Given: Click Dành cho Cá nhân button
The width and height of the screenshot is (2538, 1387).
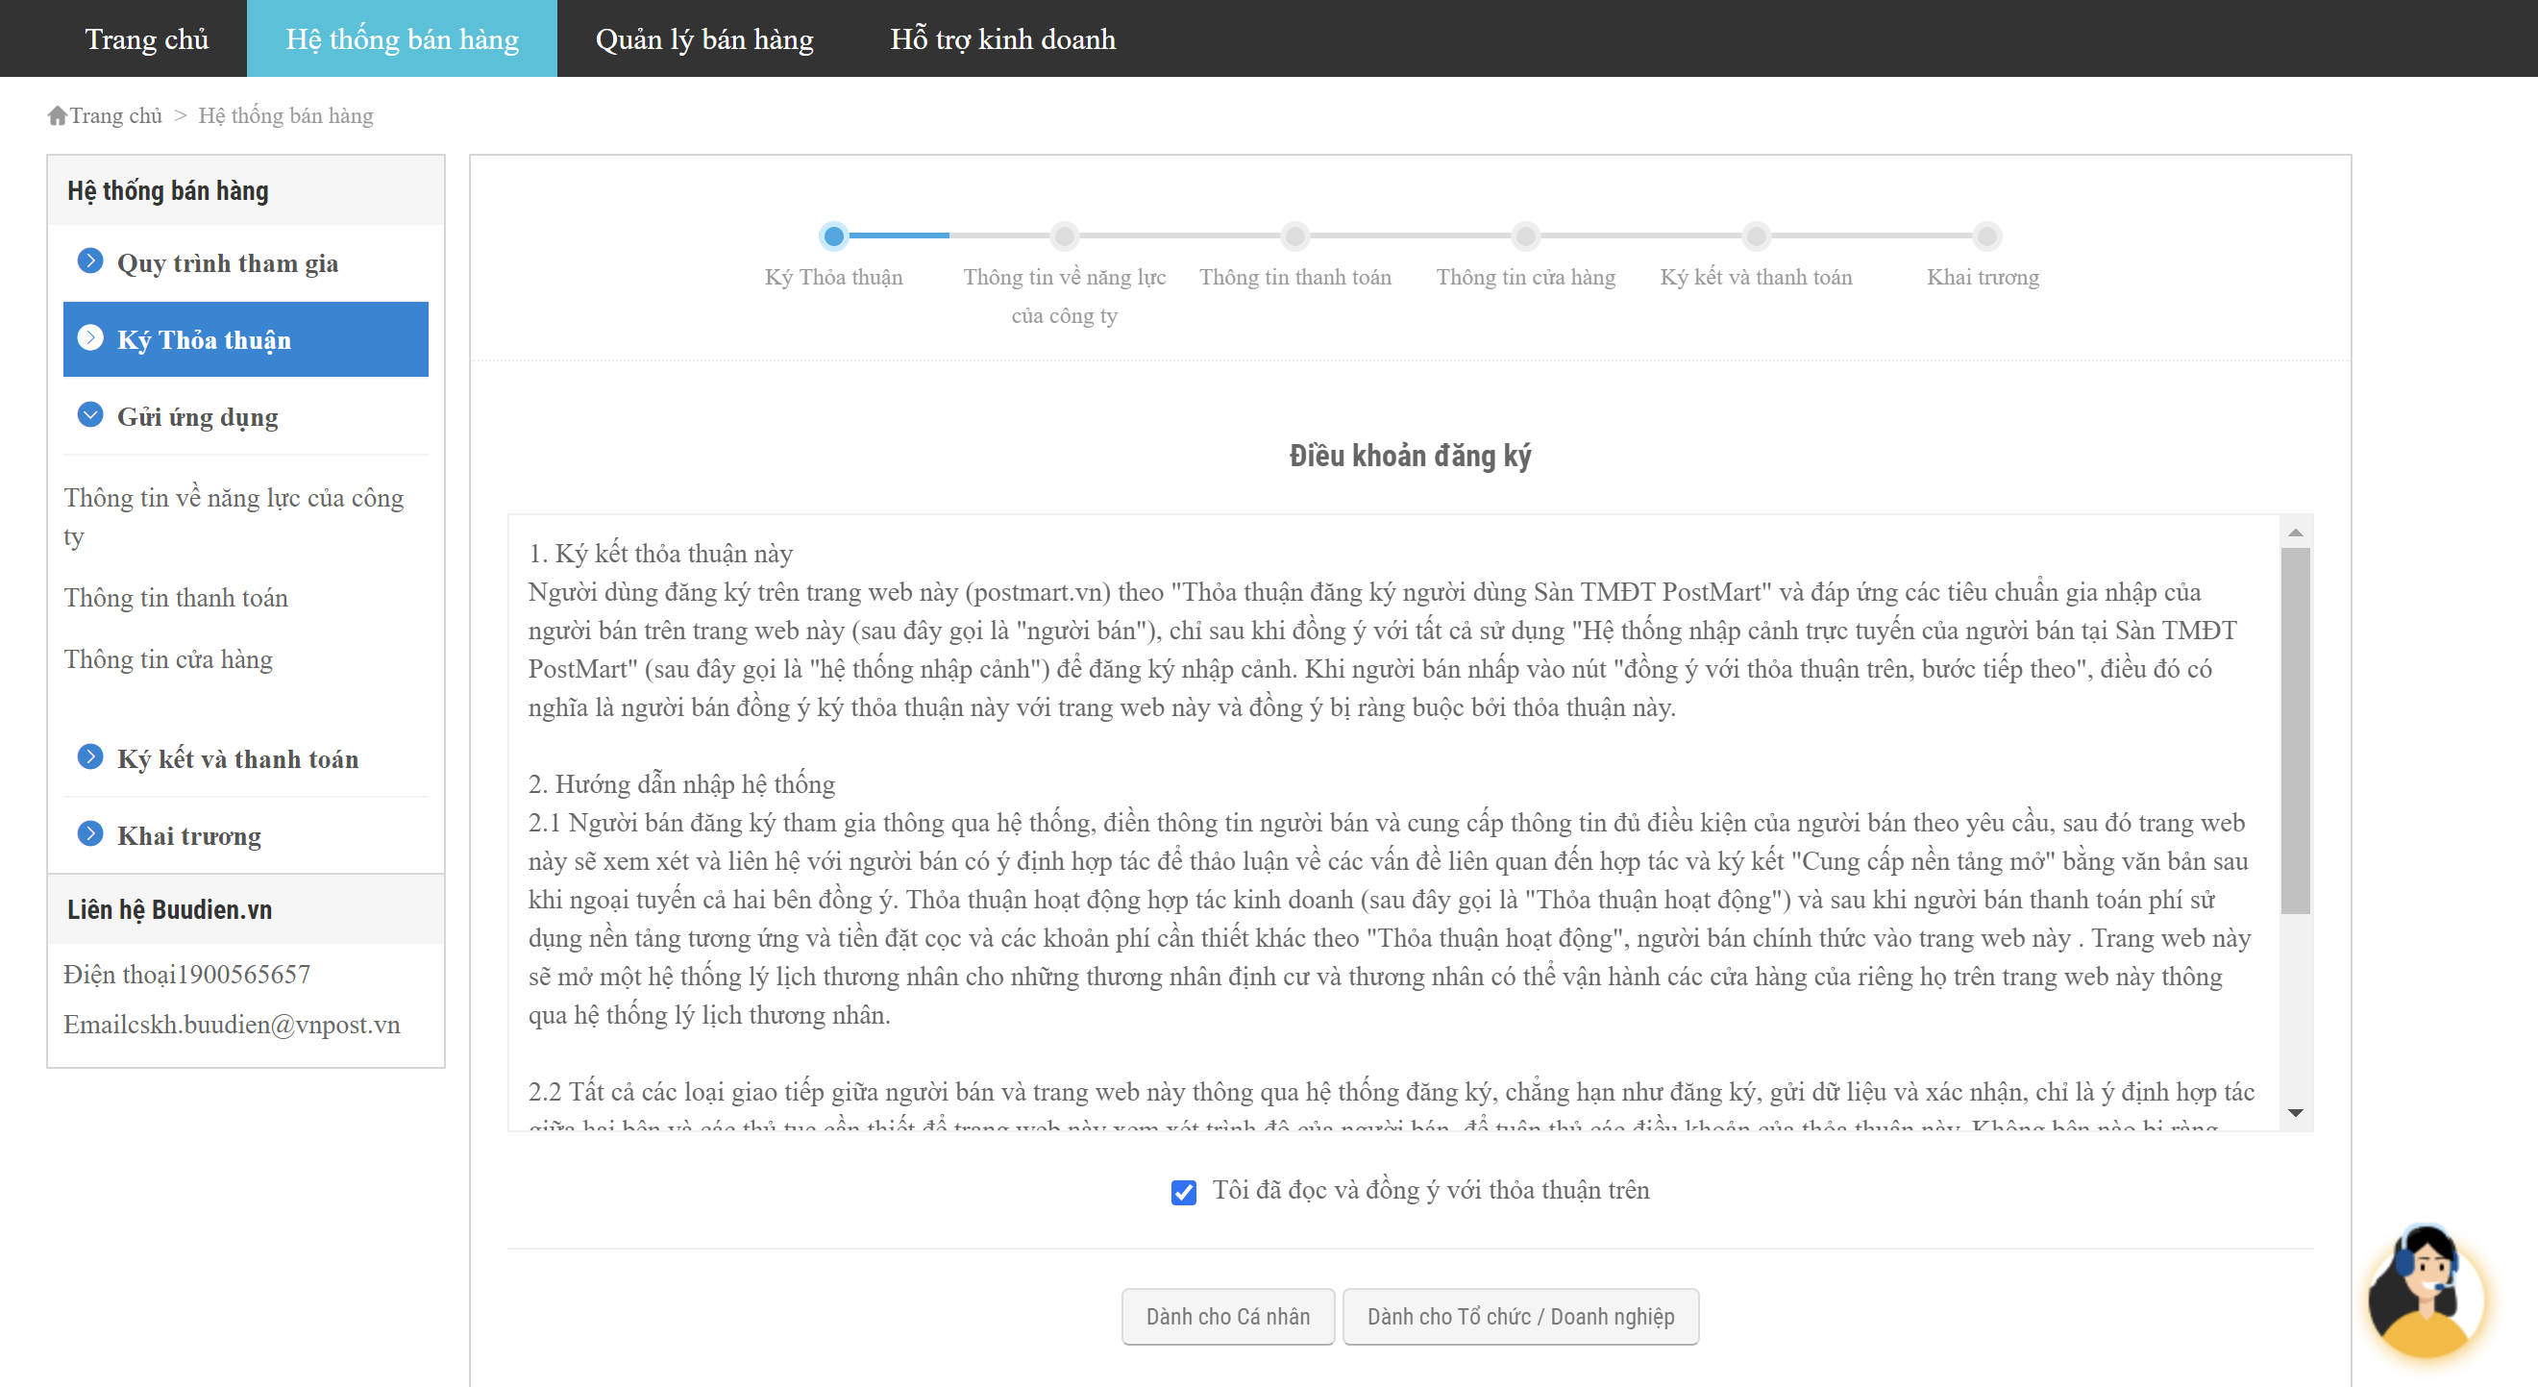Looking at the screenshot, I should [1226, 1316].
